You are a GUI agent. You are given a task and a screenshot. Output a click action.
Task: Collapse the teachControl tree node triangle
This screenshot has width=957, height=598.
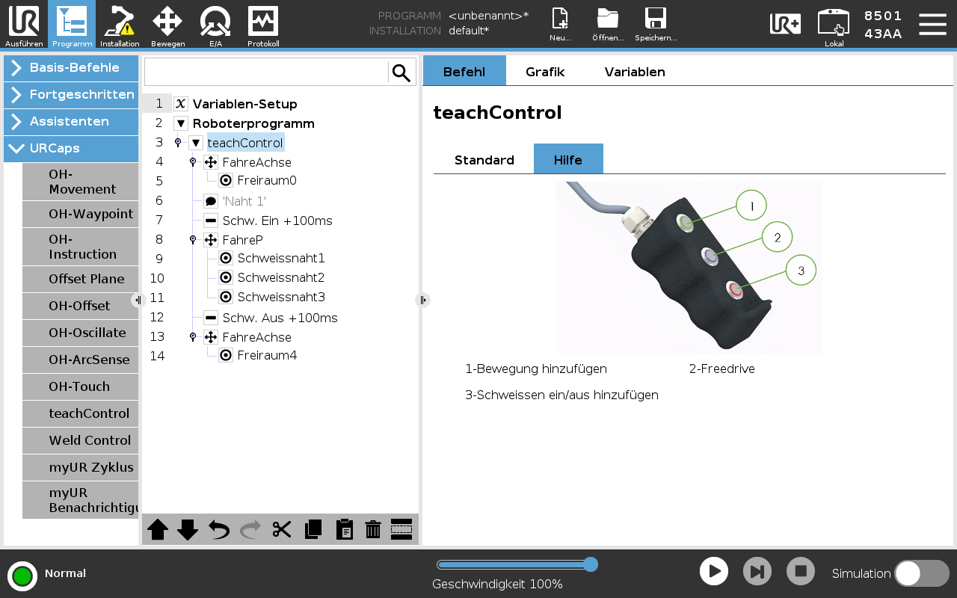196,143
